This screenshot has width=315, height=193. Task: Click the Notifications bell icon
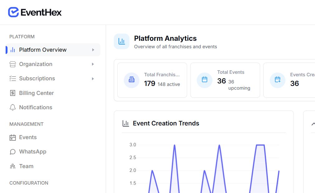12,107
